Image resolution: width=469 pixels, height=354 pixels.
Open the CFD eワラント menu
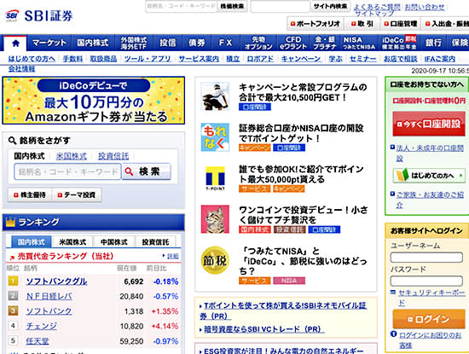click(293, 43)
